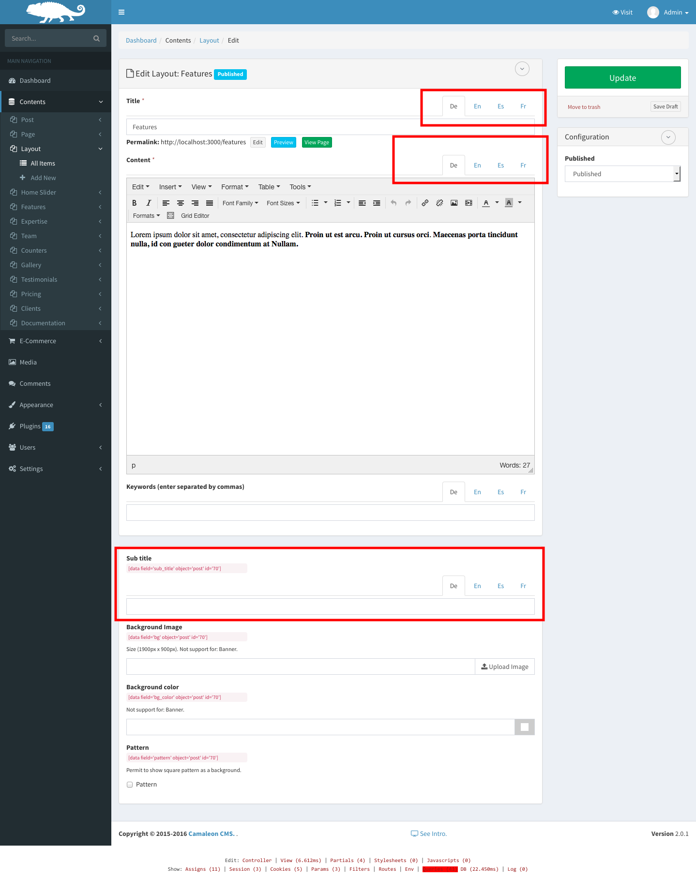Click into the Sub title input field
The image size is (696, 879).
tap(330, 606)
